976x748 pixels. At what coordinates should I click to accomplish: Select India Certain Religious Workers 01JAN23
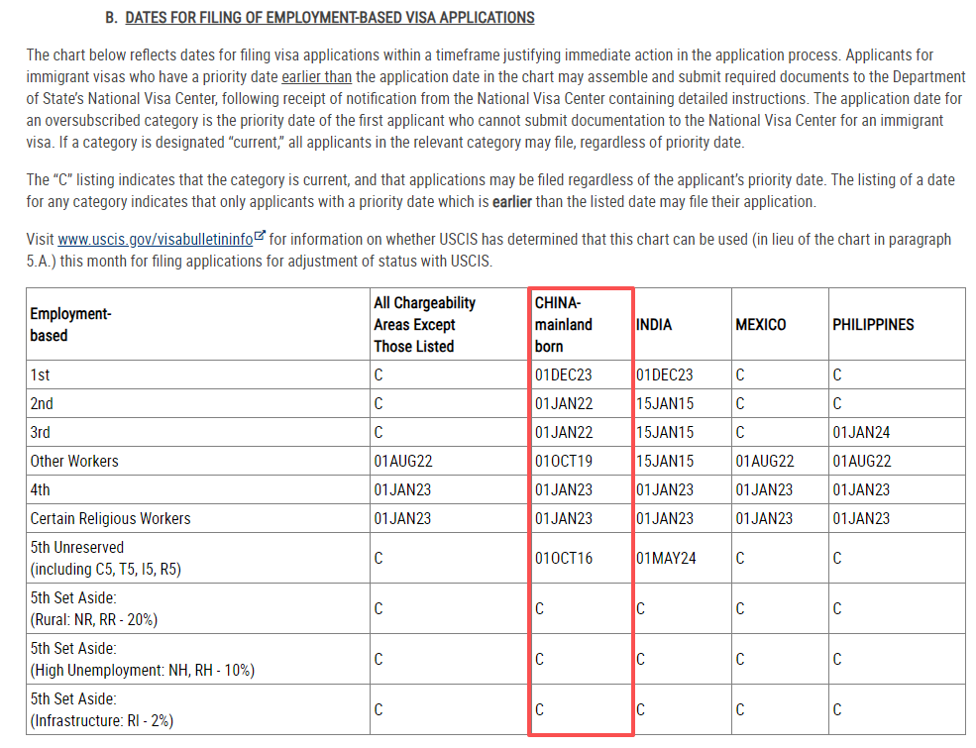664,518
